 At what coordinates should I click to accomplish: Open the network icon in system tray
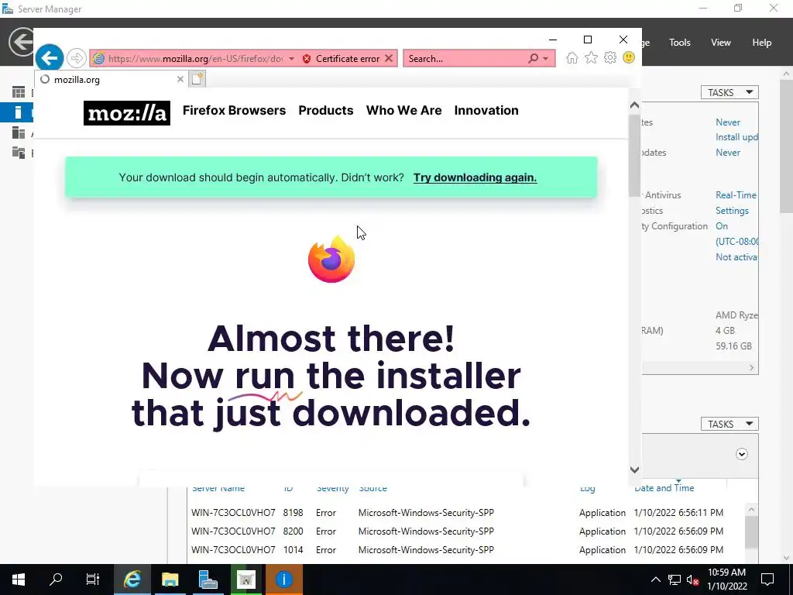coord(675,580)
